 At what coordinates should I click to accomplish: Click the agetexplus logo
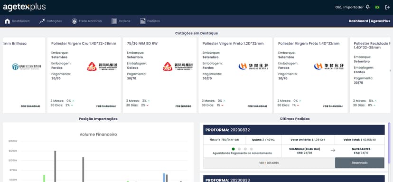(24, 7)
